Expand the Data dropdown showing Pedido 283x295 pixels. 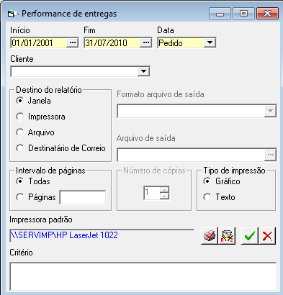pyautogui.click(x=210, y=43)
